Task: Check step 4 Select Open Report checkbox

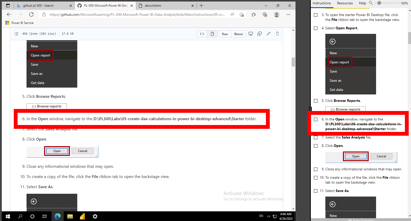Action: (x=316, y=28)
